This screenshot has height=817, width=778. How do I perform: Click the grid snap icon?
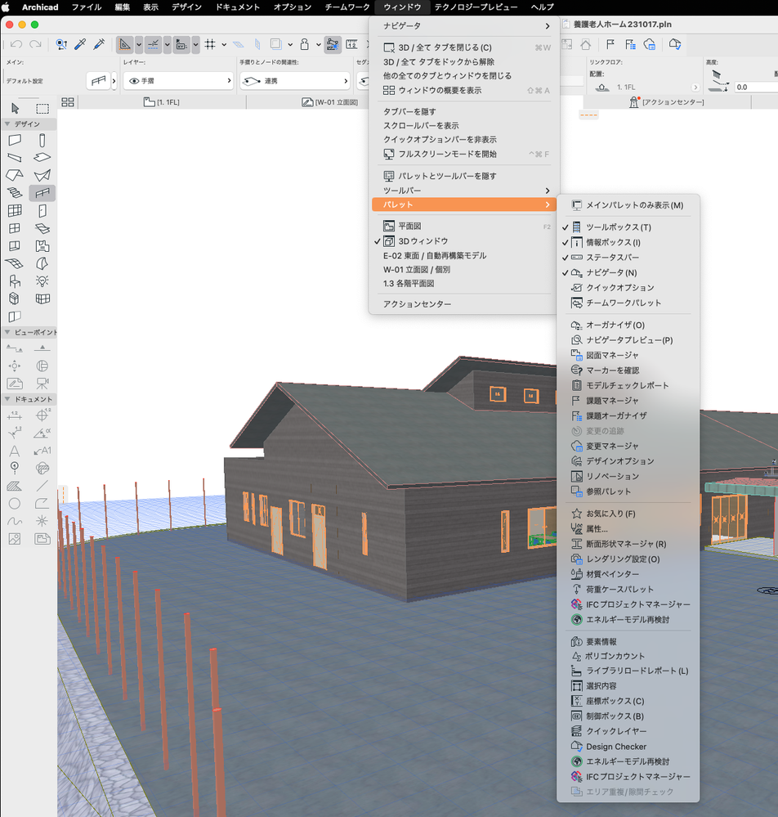tap(210, 44)
